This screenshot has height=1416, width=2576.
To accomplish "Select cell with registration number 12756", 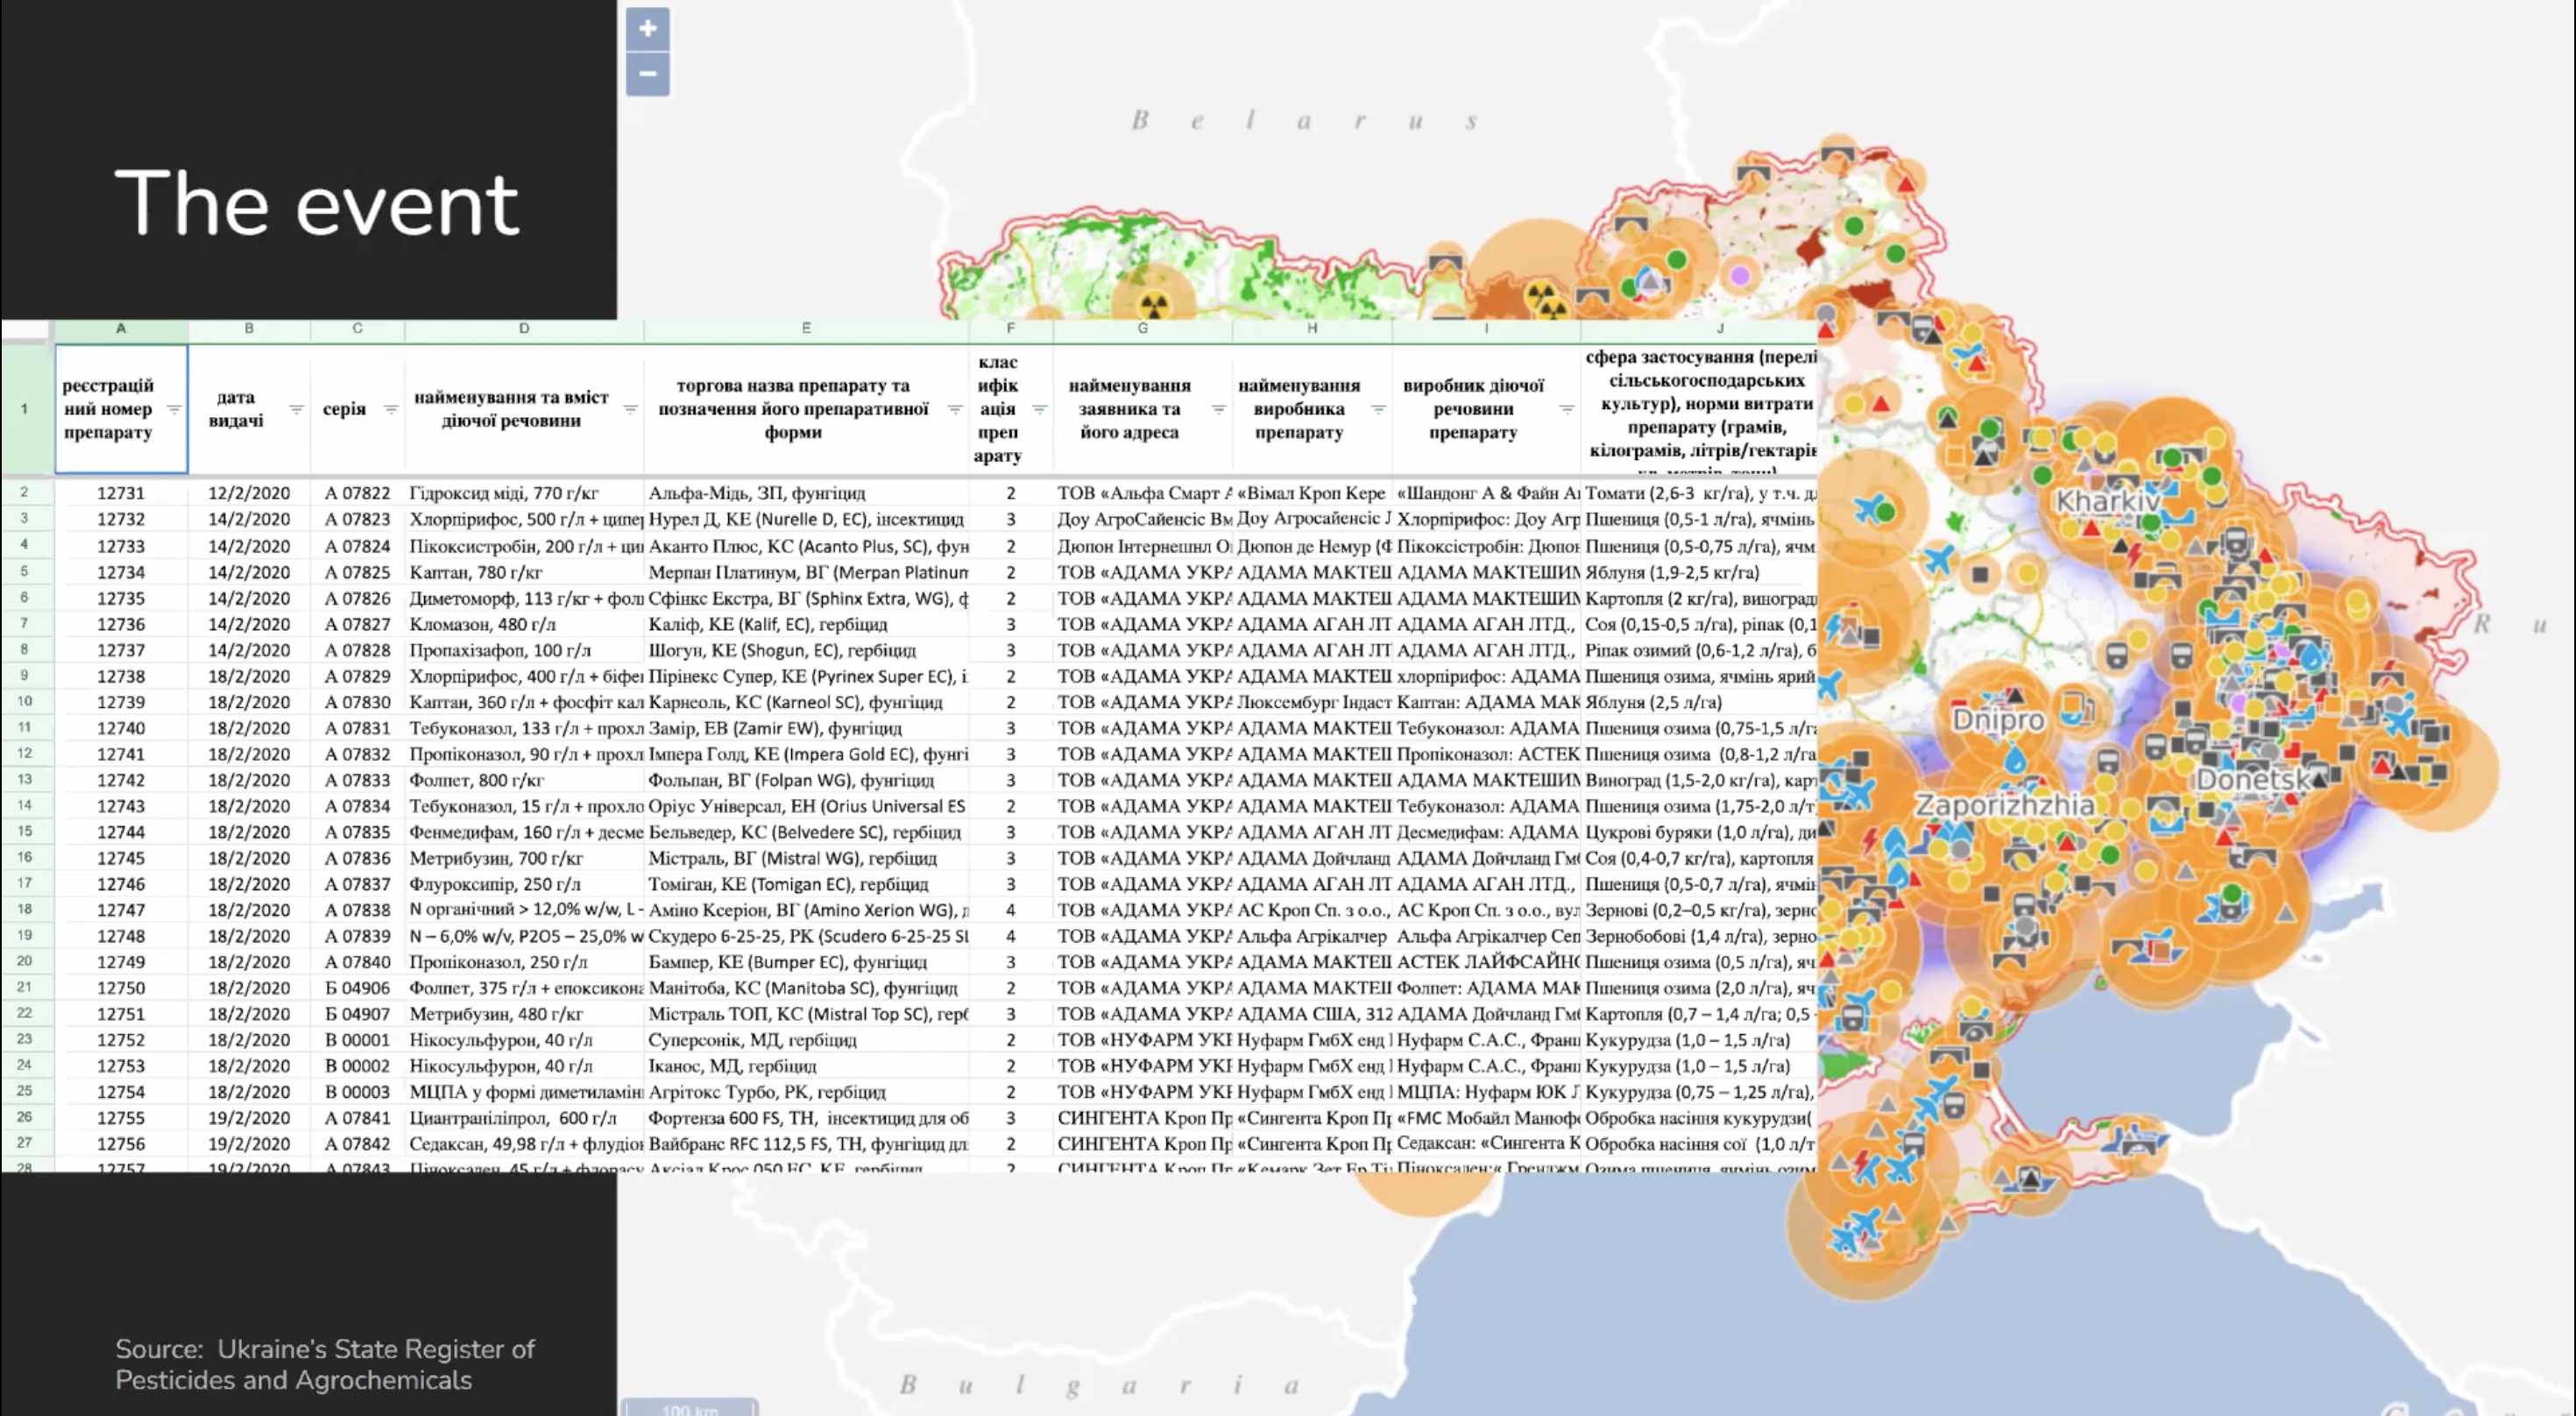I will tap(121, 1143).
